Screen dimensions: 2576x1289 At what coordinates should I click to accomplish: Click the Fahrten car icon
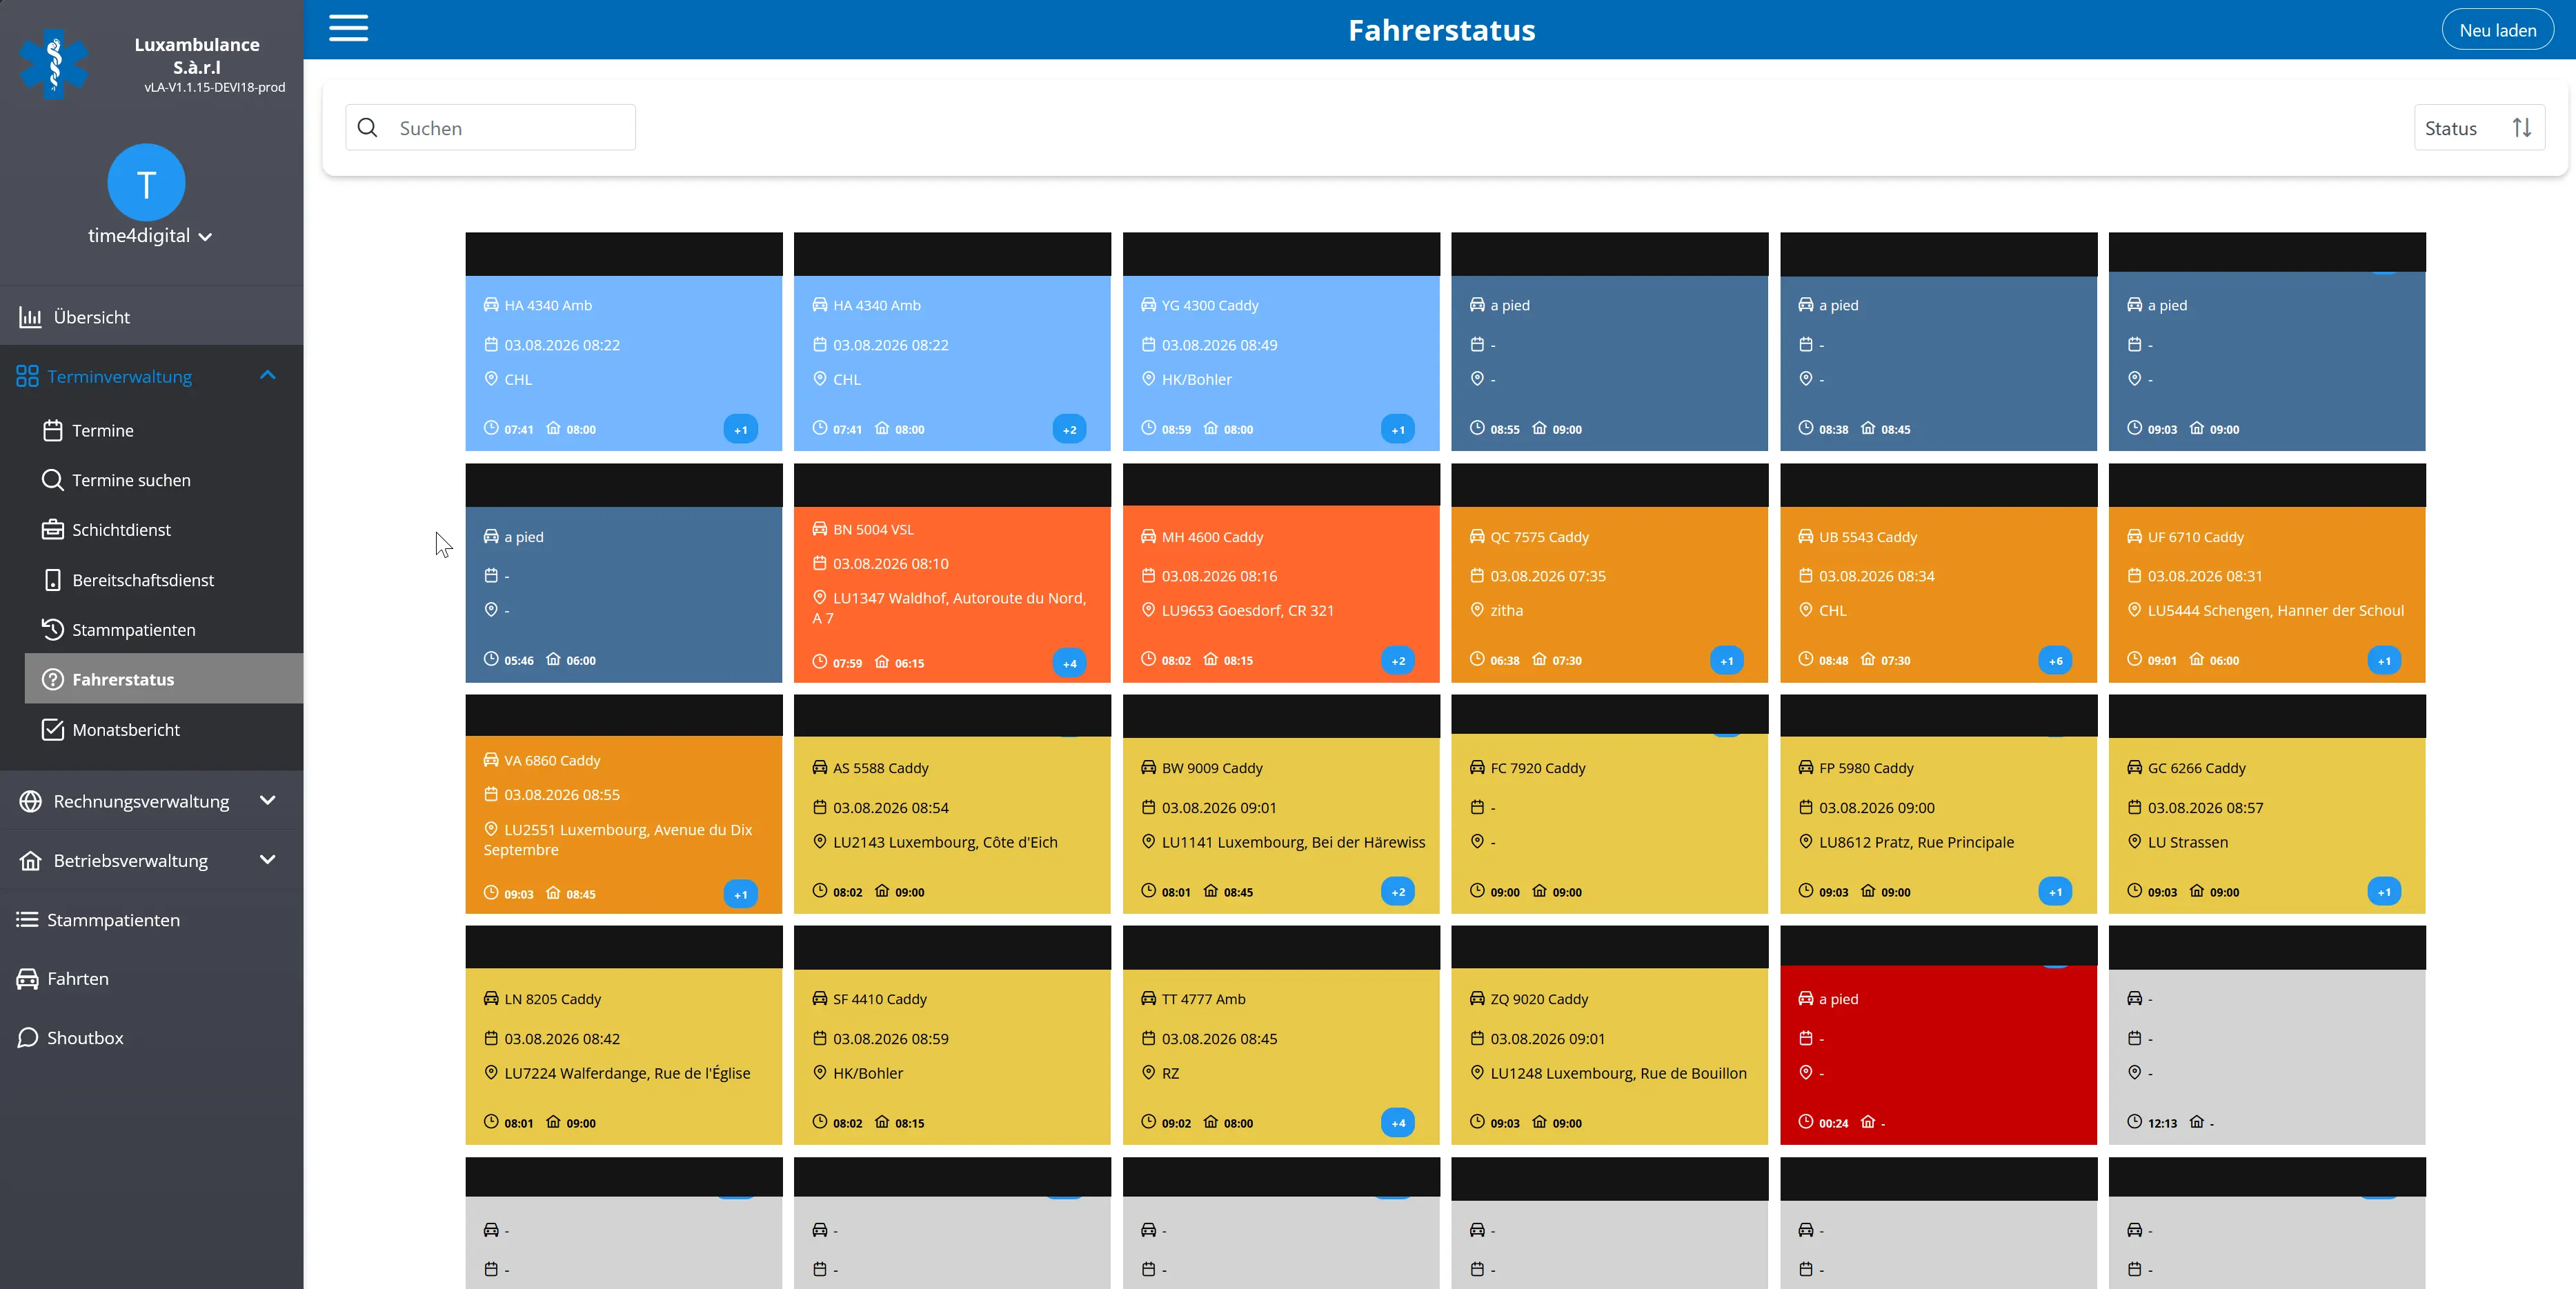pyautogui.click(x=27, y=978)
